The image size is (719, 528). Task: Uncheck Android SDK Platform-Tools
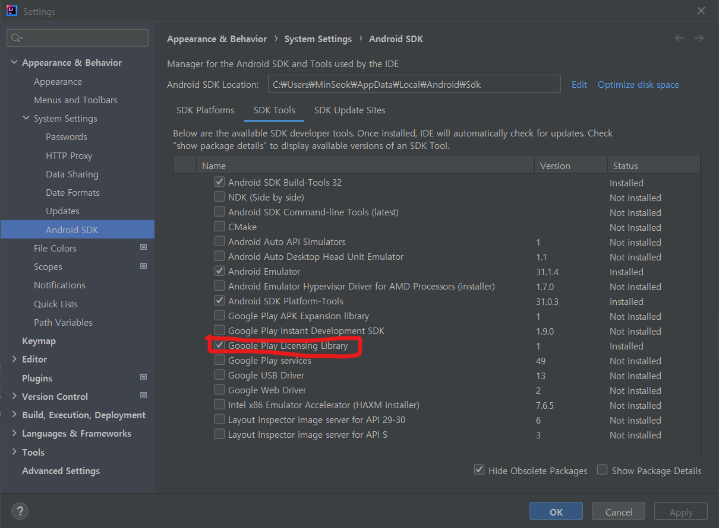219,301
